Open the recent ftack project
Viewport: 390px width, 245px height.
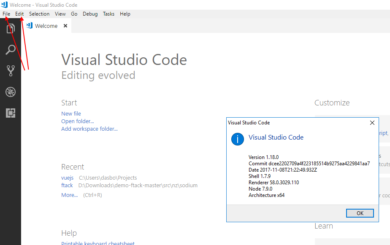point(67,185)
